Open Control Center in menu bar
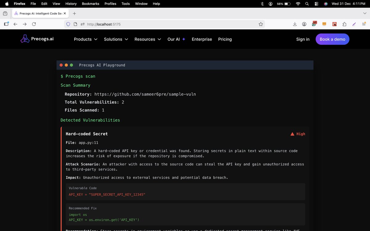370x231 pixels. [x=316, y=4]
